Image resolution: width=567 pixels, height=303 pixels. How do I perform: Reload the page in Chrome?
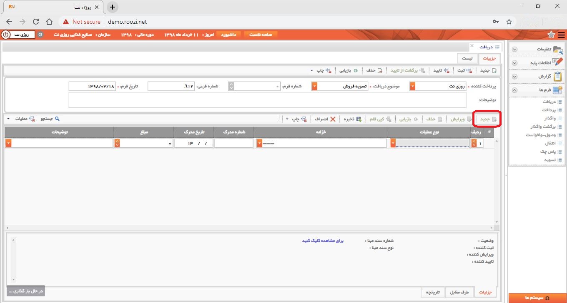(36, 22)
